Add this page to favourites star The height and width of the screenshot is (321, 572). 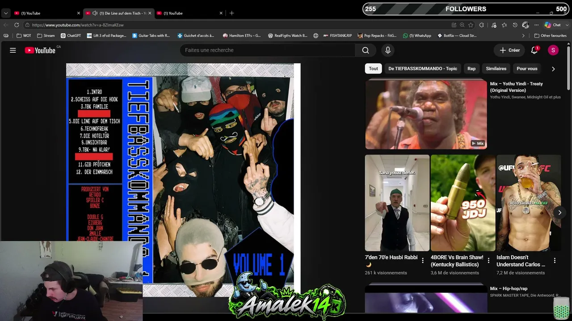pyautogui.click(x=471, y=25)
